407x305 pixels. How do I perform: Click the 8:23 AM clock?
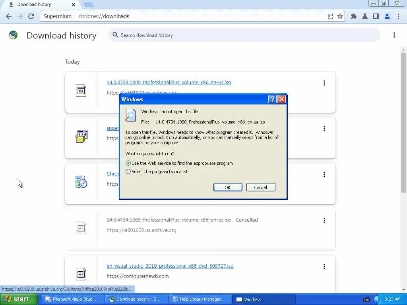[x=392, y=299]
